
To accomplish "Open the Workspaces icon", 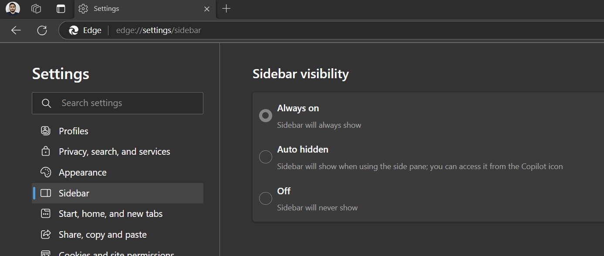I will coord(36,9).
